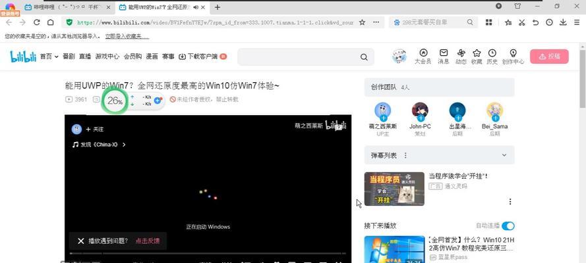
Task: Close the first 哔哩哔哩 tab
Action: pyautogui.click(x=108, y=7)
